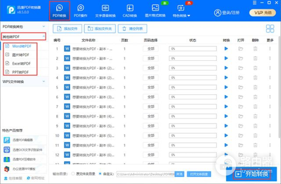Viewport: 281px width, 184px height.
Task: Open more options for row 10
Action: [270, 135]
